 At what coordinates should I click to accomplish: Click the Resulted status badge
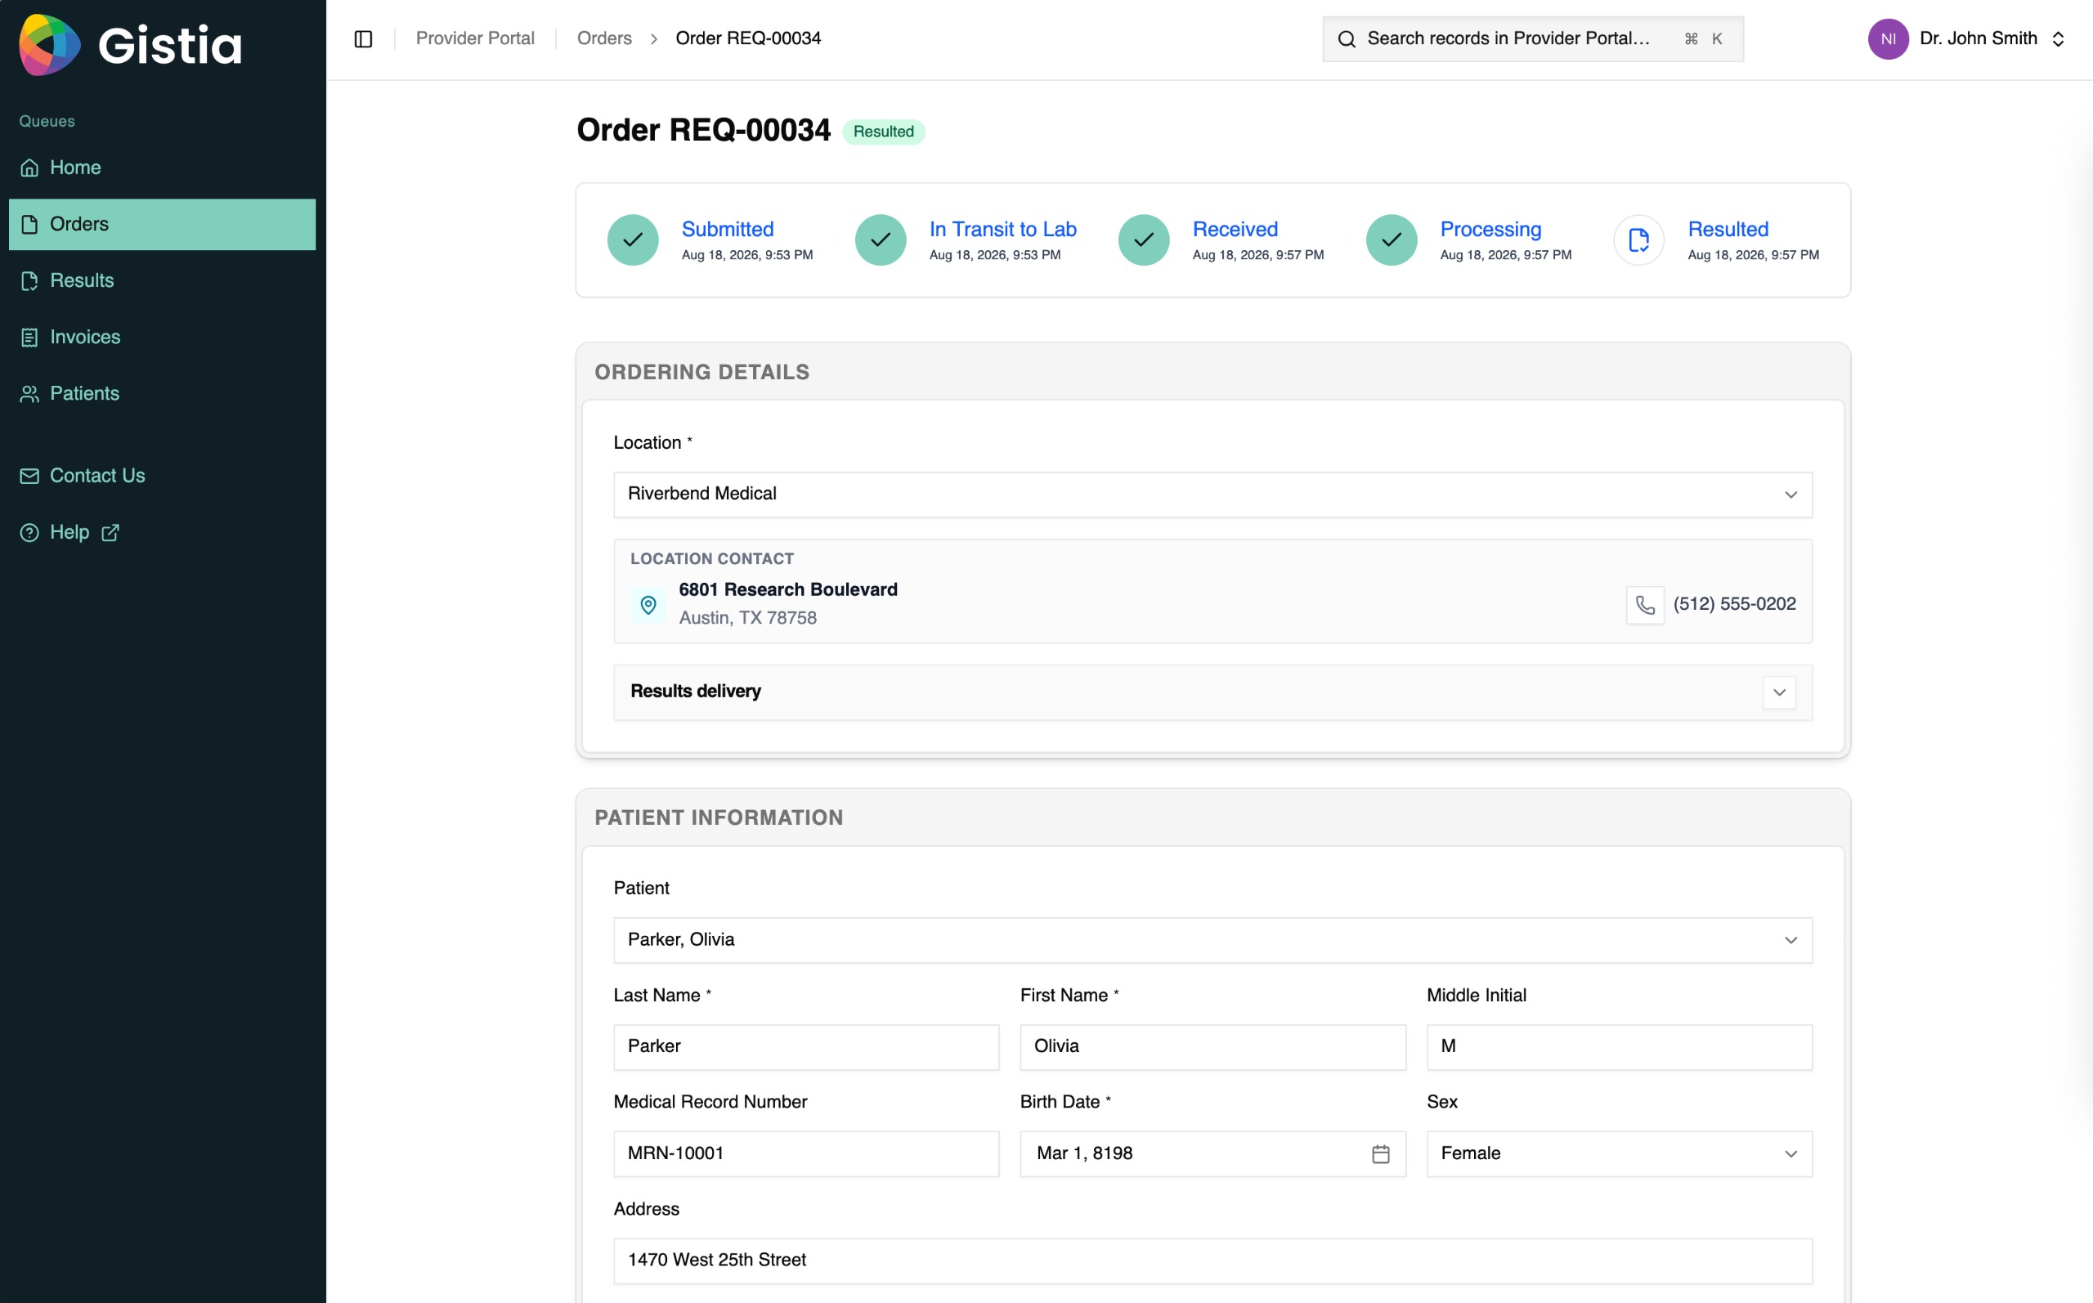point(883,132)
